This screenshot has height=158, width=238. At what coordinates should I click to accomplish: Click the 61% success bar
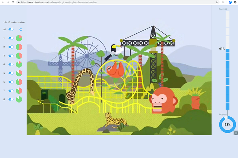coord(227,79)
